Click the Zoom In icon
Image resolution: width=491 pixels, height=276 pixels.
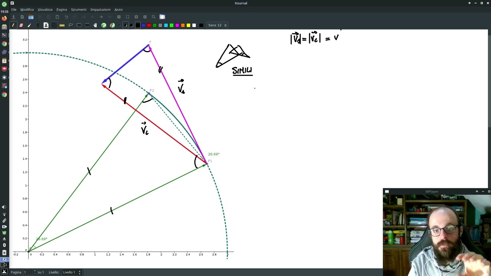136,17
